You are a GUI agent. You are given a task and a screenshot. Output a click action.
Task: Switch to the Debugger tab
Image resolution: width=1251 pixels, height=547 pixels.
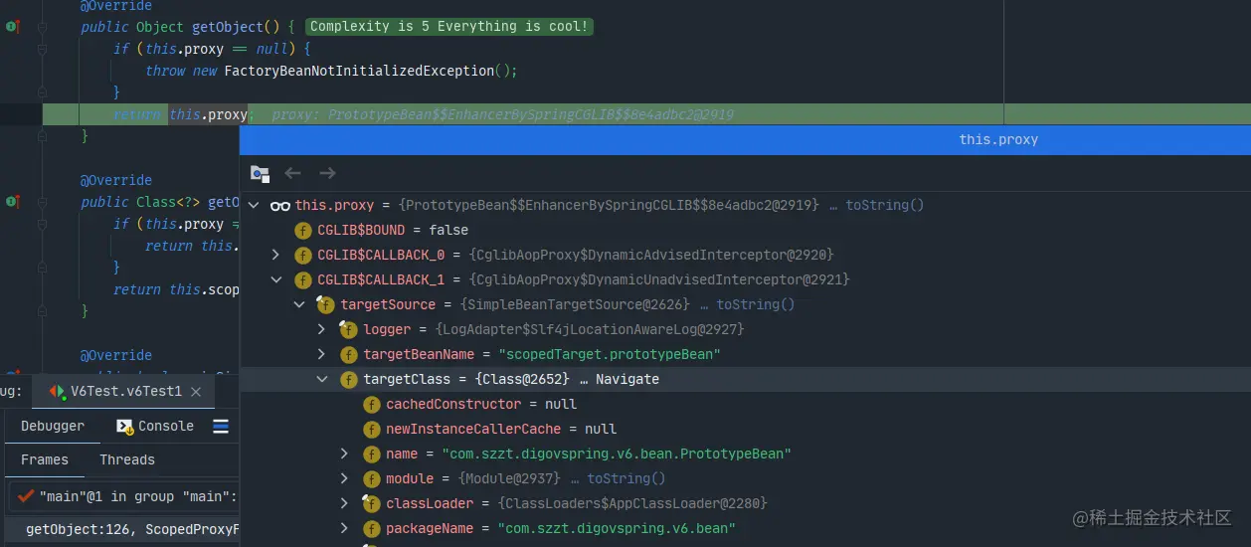tap(53, 426)
